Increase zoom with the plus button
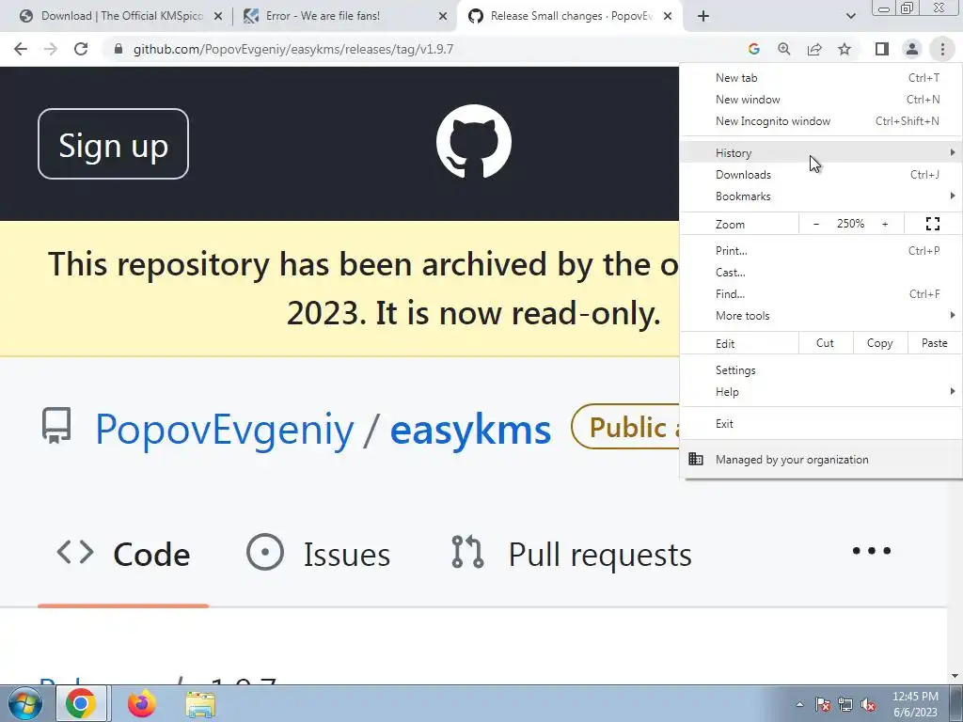Viewport: 963px width, 722px height. pos(885,224)
